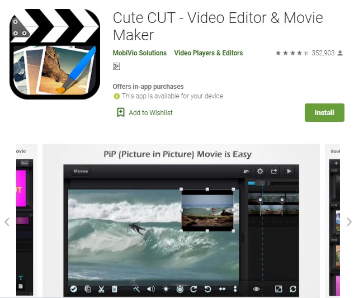Click the Offers in-app purchases text
The height and width of the screenshot is (298, 359).
(x=148, y=87)
